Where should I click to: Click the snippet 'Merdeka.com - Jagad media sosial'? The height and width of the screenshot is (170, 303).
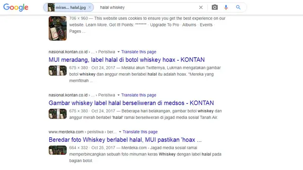coord(145,154)
